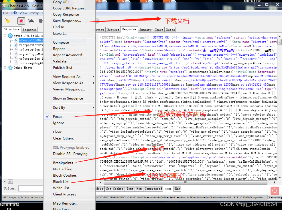Viewport: 282px width, 210px height.
Task: Click the broom clear session icon
Action: coord(7,21)
